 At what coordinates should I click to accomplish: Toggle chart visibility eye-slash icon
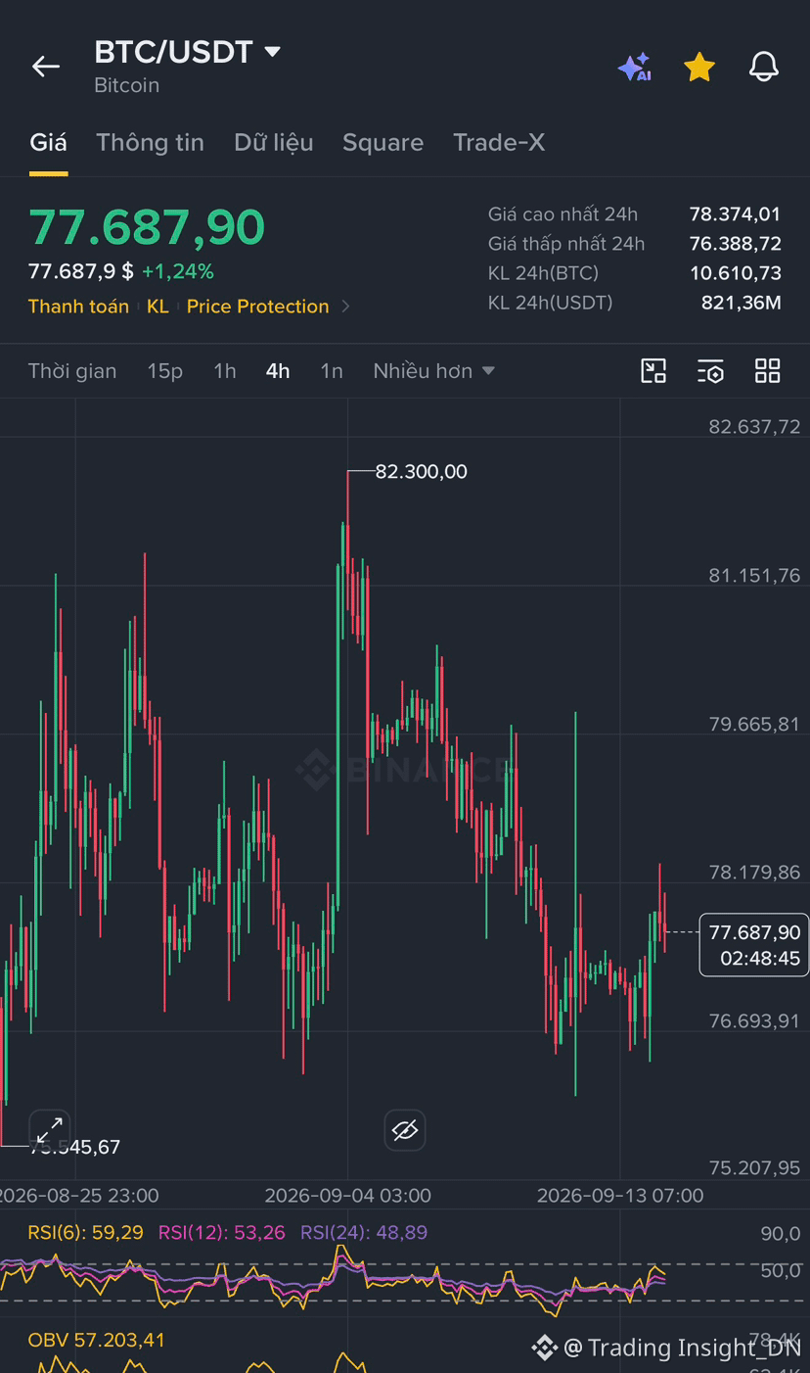tap(405, 1130)
